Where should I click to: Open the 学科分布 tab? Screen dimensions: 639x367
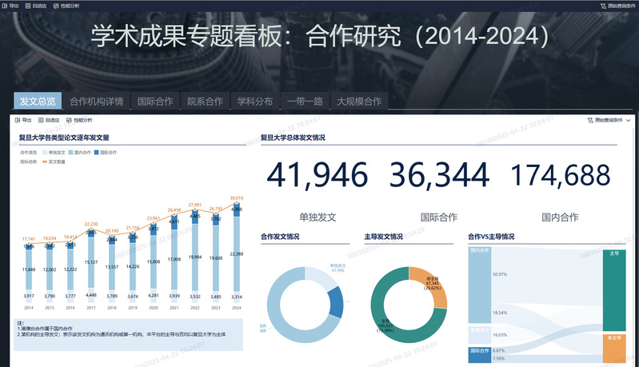pyautogui.click(x=254, y=102)
